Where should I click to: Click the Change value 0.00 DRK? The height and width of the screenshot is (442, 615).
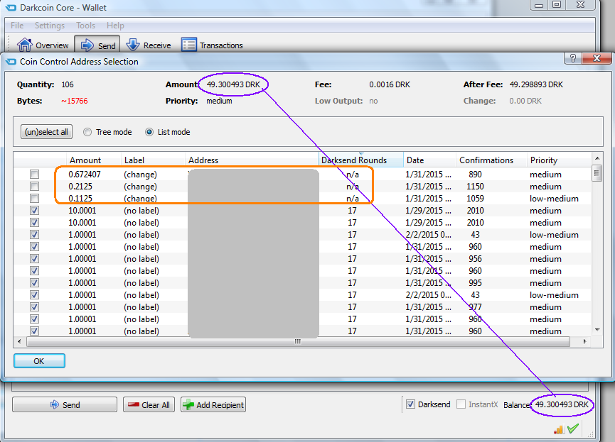click(x=525, y=101)
